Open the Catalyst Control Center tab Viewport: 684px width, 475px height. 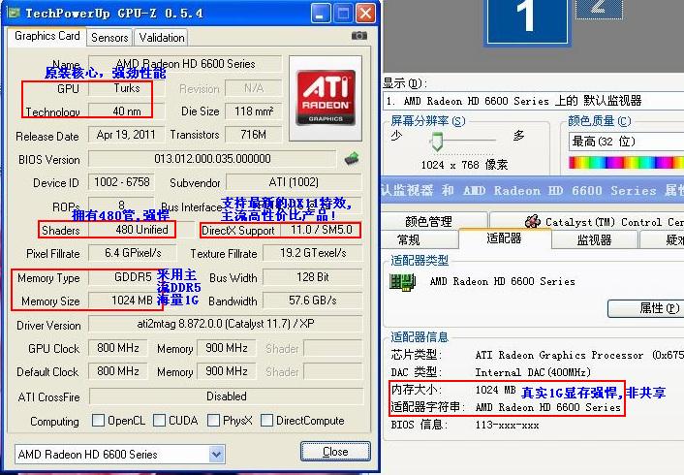(x=587, y=221)
